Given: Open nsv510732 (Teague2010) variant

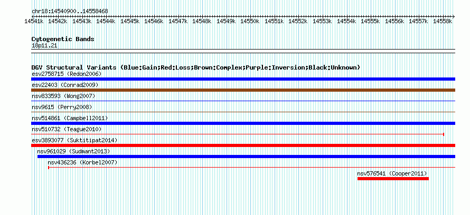Looking at the screenshot, I should [x=67, y=129].
